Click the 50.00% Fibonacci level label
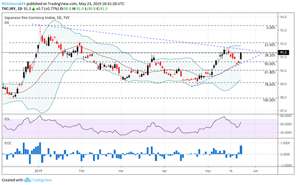 270,64
